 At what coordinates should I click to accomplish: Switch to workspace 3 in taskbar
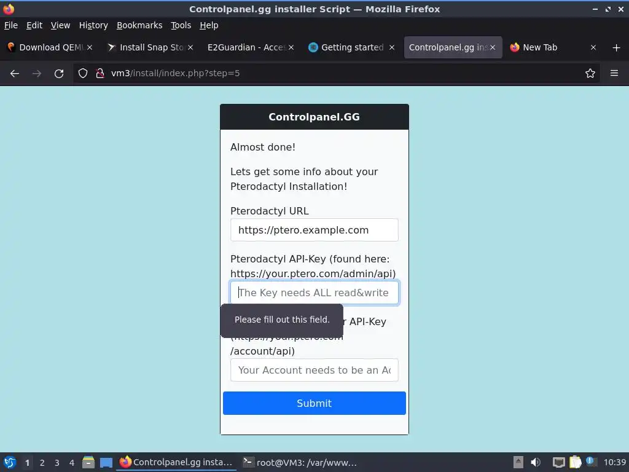57,463
